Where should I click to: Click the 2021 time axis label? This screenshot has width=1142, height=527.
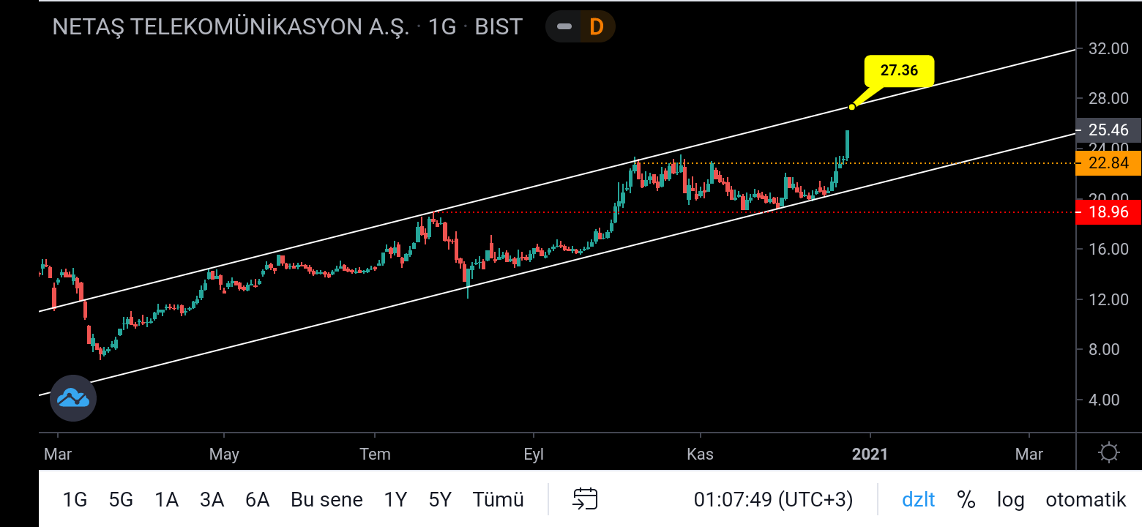pos(870,454)
